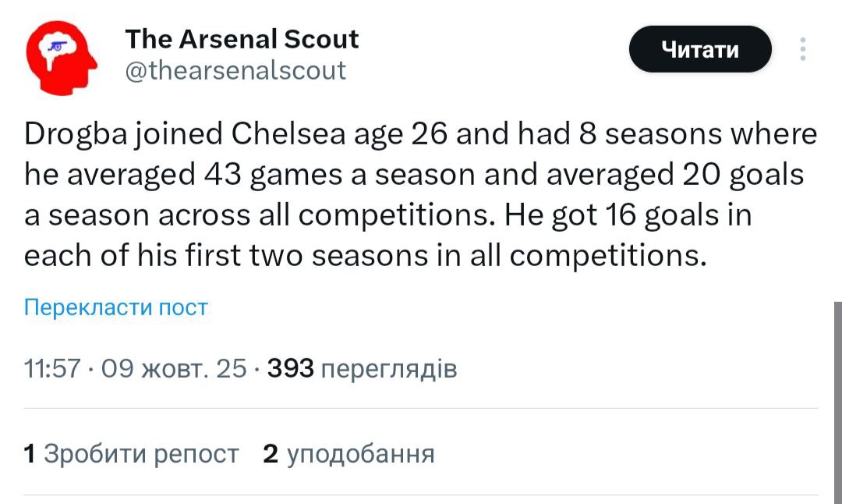Image resolution: width=842 pixels, height=504 pixels.
Task: Open the Зробити репост reposts list
Action: (141, 453)
